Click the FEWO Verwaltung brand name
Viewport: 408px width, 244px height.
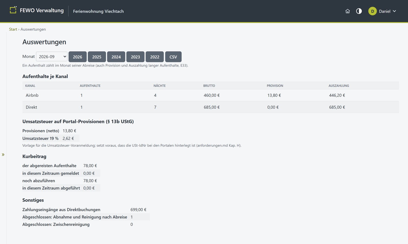point(42,10)
